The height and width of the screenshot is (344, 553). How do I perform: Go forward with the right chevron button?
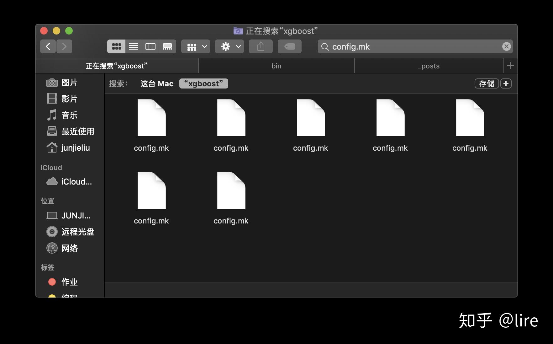click(x=64, y=46)
